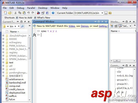
Task: Open the bin folder history dropdown
Action: 19,26
